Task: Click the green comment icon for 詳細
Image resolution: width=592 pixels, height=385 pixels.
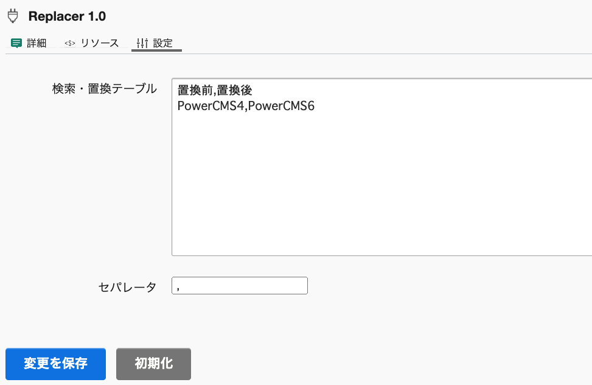Action: click(16, 43)
